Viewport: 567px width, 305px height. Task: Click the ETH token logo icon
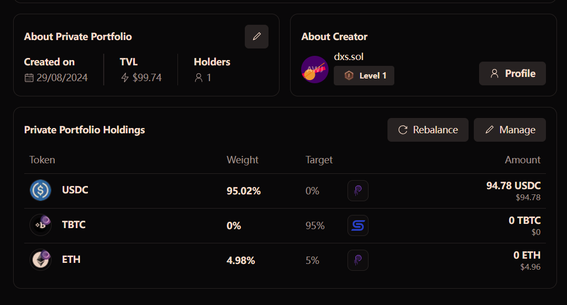[41, 260]
